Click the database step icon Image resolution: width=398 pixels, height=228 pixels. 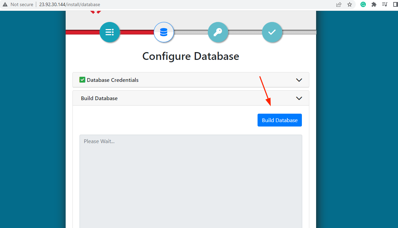coord(164,32)
